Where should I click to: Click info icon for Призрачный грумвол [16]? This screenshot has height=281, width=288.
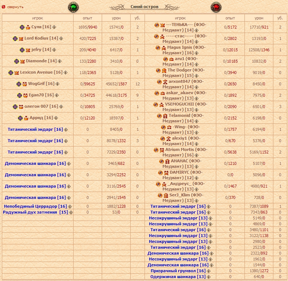(209, 271)
